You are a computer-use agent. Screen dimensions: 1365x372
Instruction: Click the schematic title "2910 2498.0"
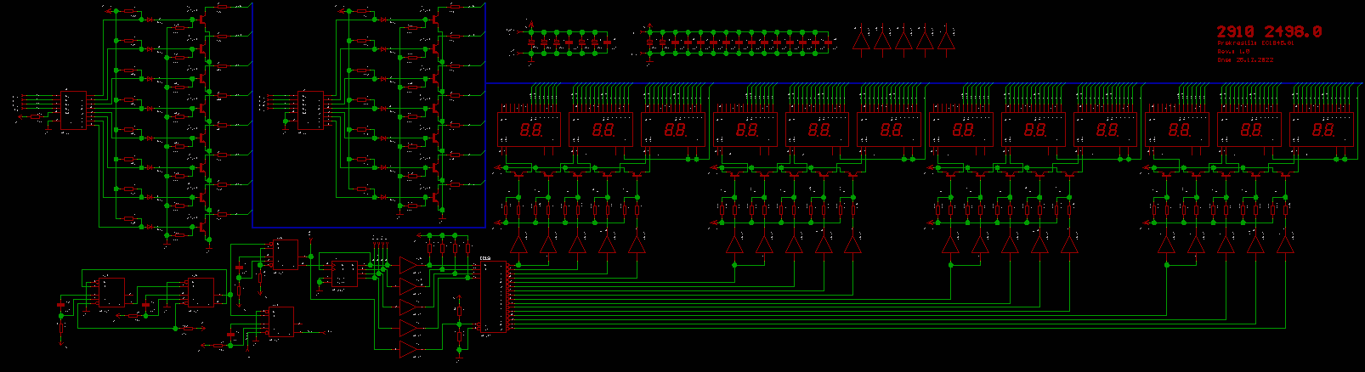pos(1268,31)
